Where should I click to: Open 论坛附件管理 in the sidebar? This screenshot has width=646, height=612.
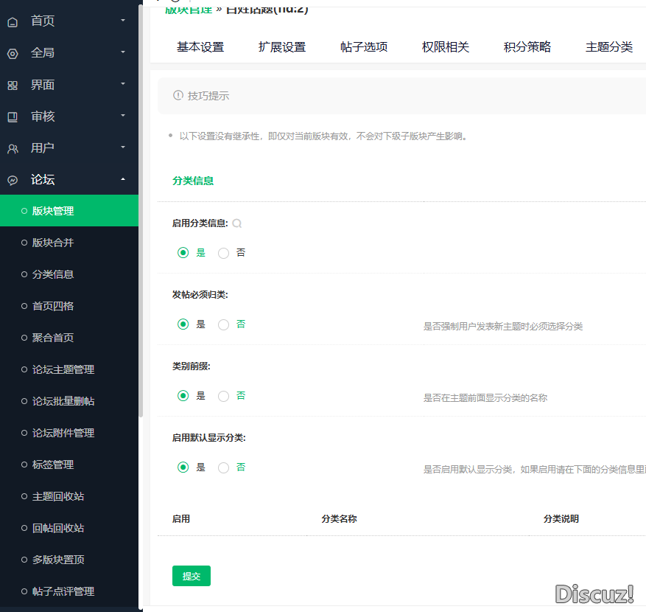pyautogui.click(x=69, y=433)
